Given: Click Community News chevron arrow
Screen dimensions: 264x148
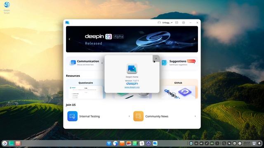Looking at the screenshot, I should pyautogui.click(x=195, y=116).
